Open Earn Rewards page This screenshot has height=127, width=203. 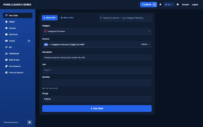(x=17, y=66)
